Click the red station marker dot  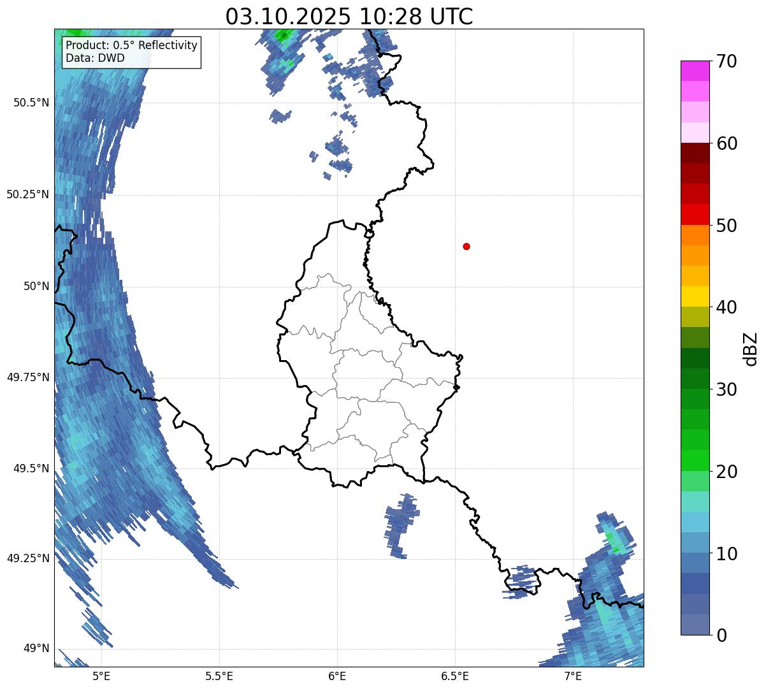click(466, 246)
